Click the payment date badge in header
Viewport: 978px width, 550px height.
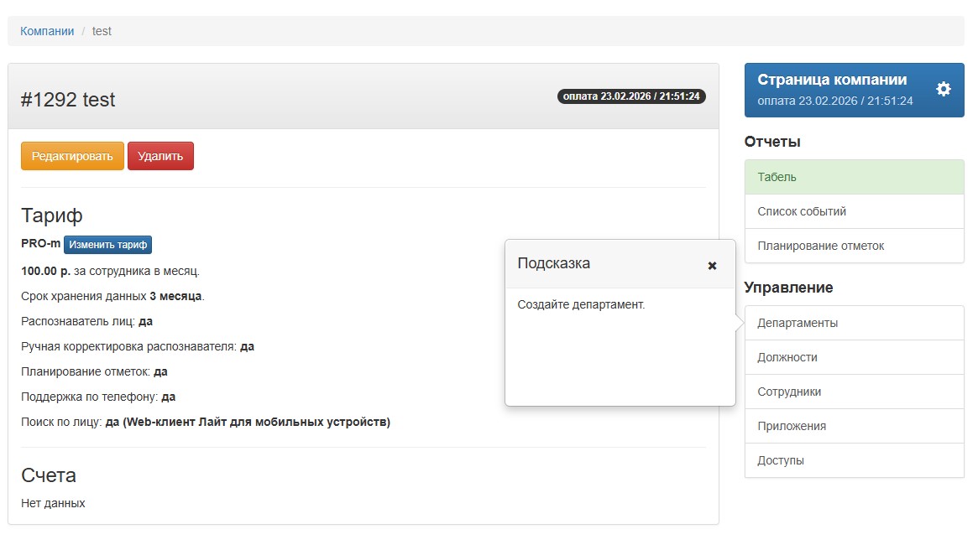pyautogui.click(x=631, y=96)
